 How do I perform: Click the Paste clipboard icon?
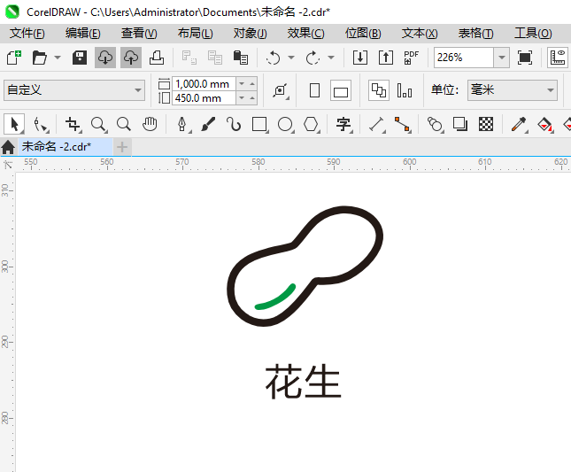(x=240, y=58)
